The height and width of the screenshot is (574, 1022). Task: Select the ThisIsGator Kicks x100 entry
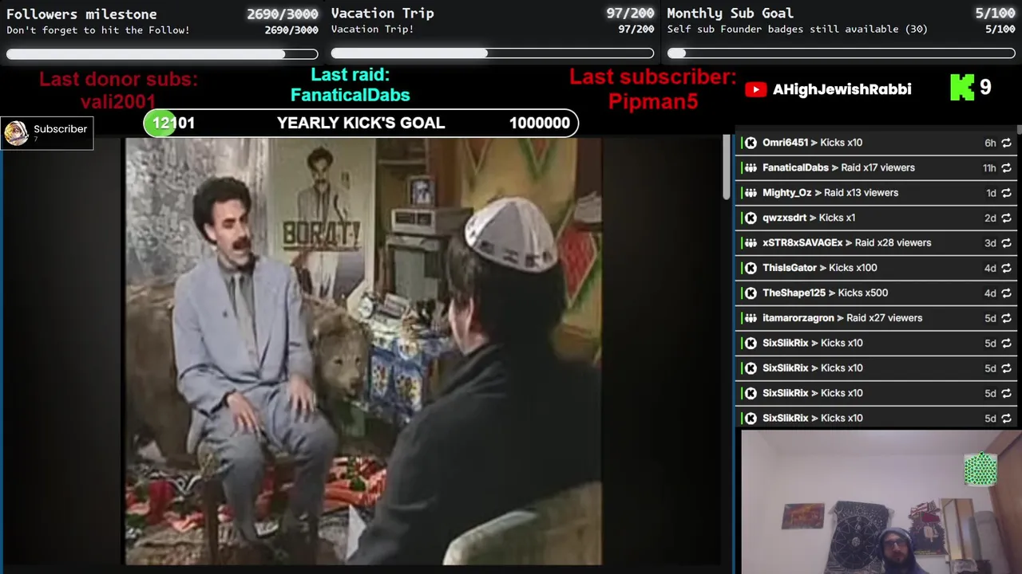877,268
